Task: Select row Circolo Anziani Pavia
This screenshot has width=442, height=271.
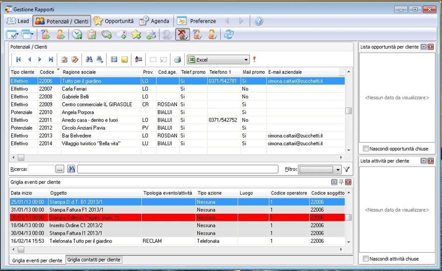Action: [x=177, y=128]
